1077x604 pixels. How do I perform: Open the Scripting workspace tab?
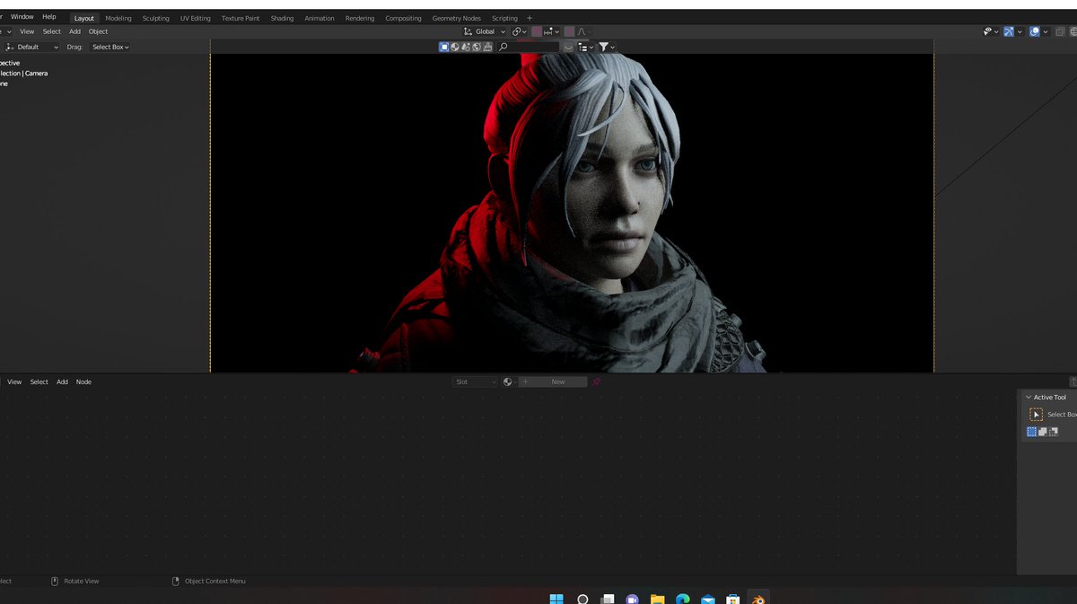click(x=504, y=18)
